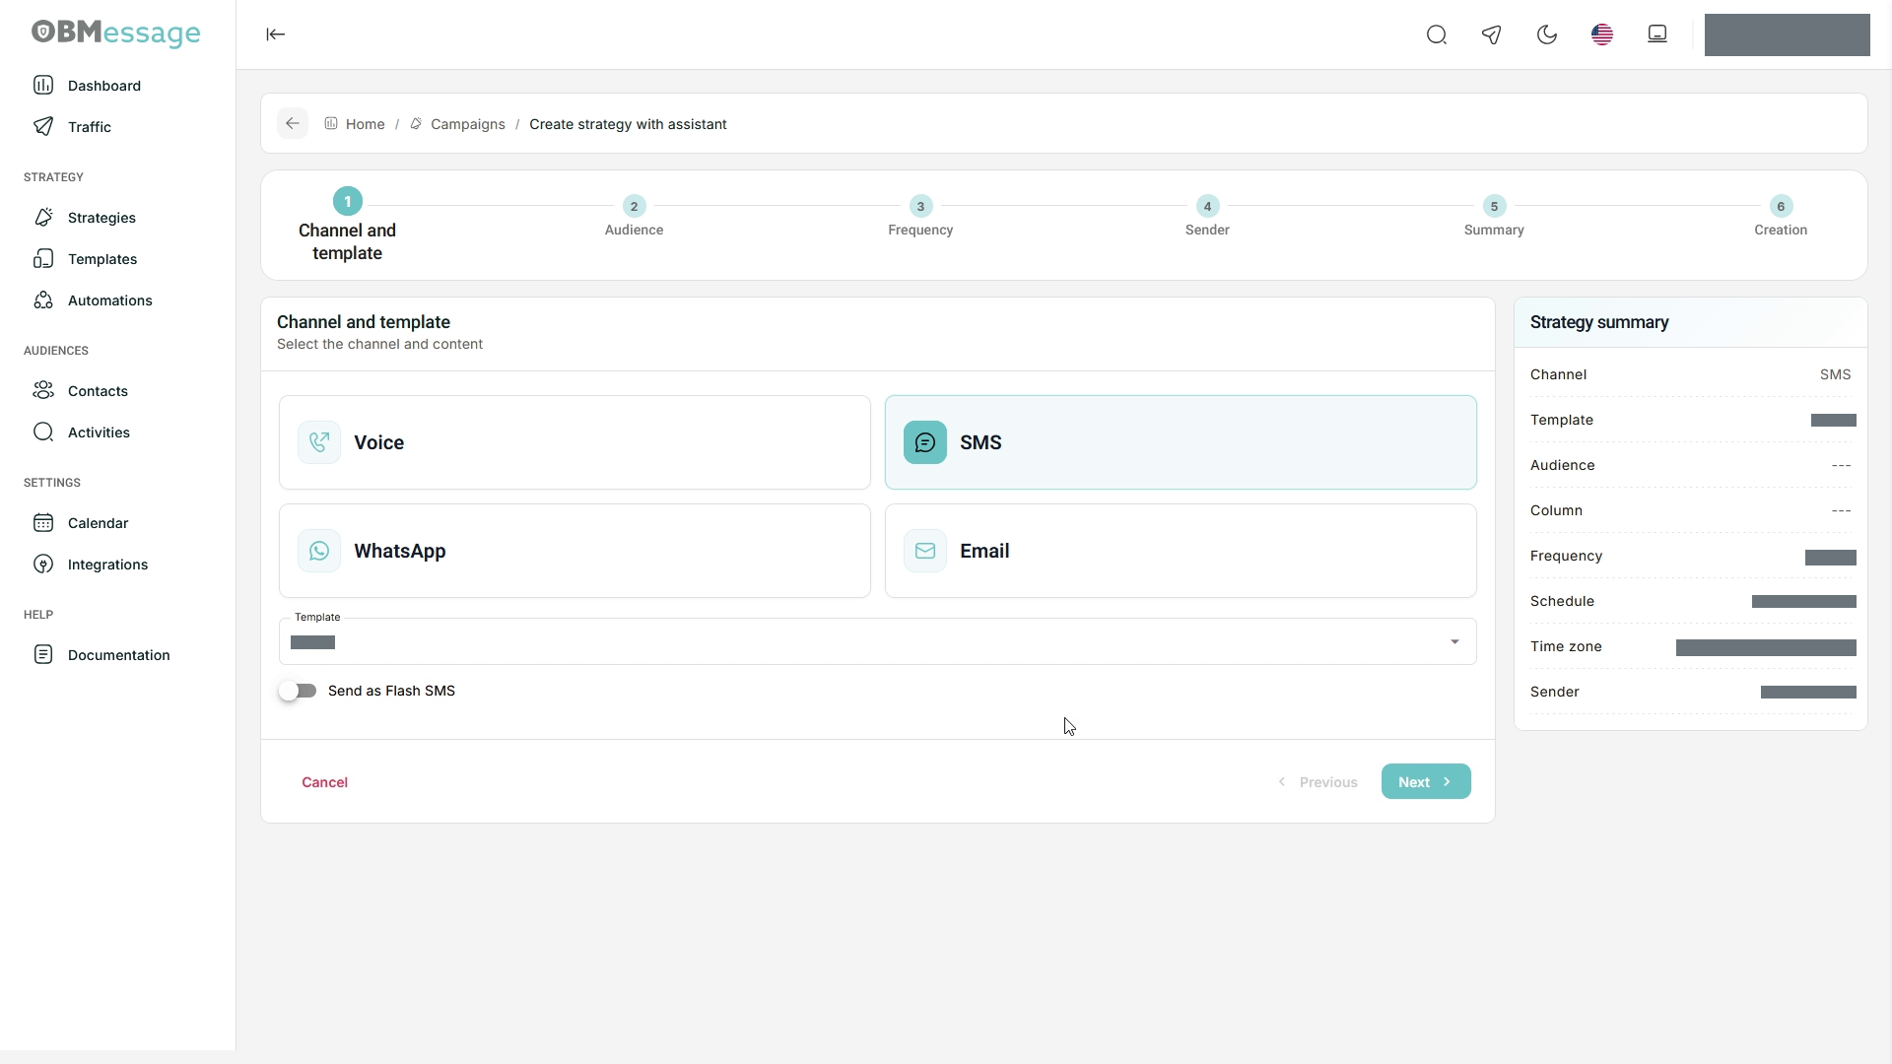Screen dimensions: 1892x1064
Task: Click the paper plane send icon in the header
Action: pyautogui.click(x=1492, y=35)
